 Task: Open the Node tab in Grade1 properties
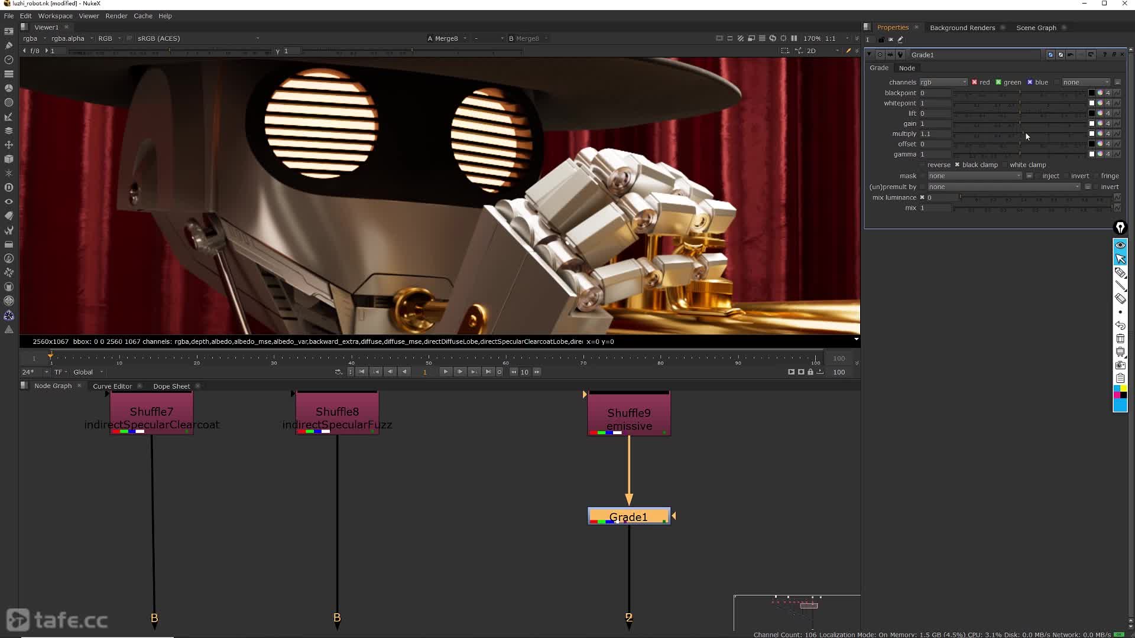pyautogui.click(x=907, y=68)
